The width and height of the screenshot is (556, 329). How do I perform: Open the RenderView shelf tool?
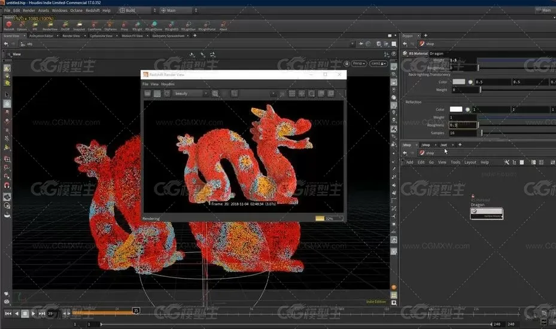(50, 25)
